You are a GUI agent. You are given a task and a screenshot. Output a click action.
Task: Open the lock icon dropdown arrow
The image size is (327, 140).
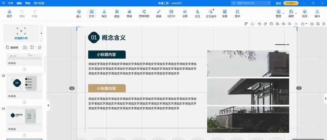point(306,24)
